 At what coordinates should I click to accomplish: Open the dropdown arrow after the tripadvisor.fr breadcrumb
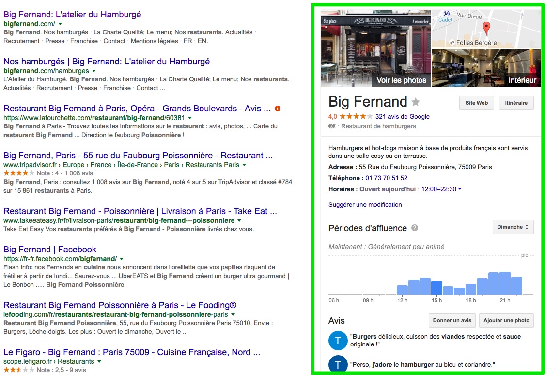coord(244,165)
